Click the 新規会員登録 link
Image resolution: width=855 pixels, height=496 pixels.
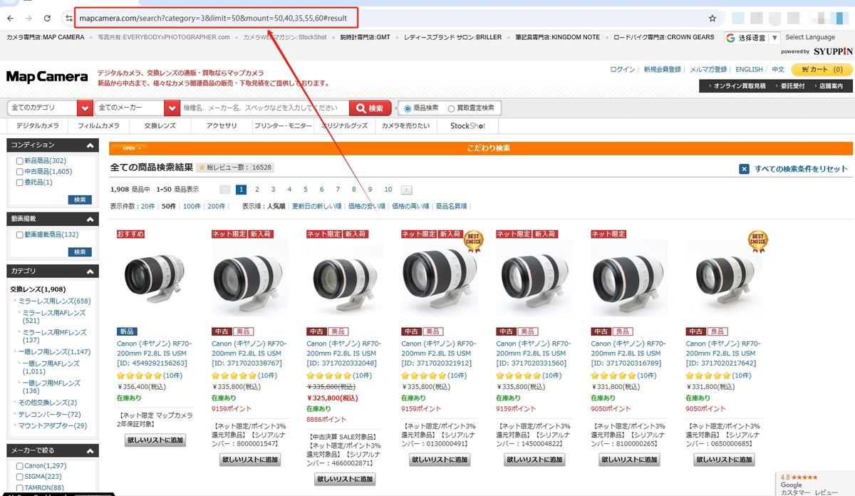[662, 70]
